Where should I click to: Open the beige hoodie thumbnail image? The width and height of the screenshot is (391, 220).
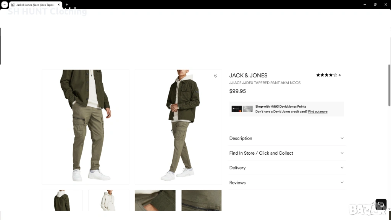tap(109, 200)
